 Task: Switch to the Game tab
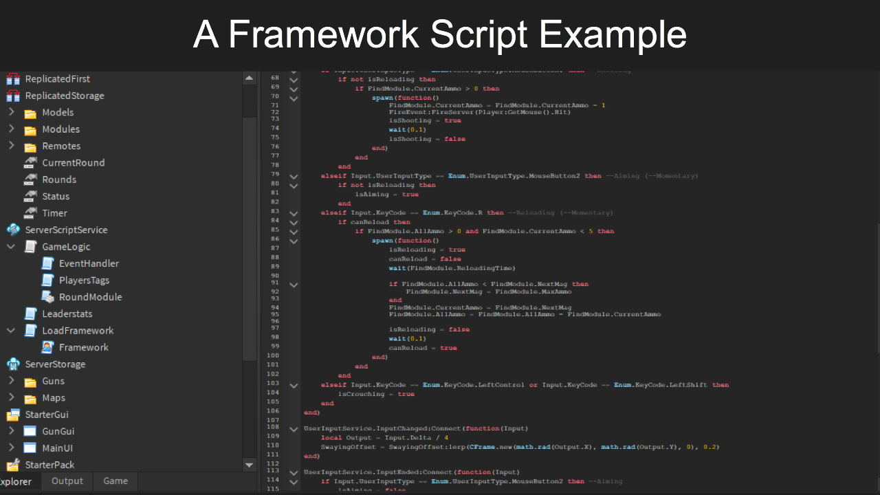coord(115,481)
